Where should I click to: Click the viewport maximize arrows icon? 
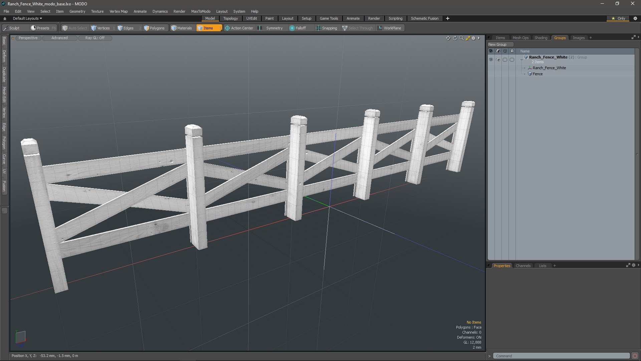[468, 38]
